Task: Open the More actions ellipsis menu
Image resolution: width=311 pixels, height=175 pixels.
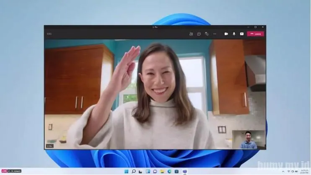Action: click(215, 34)
